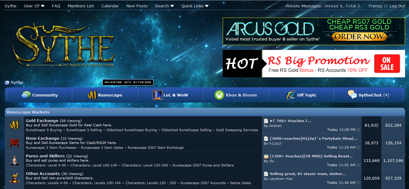Open the Calendar page
The width and height of the screenshot is (409, 189).
pos(110,6)
